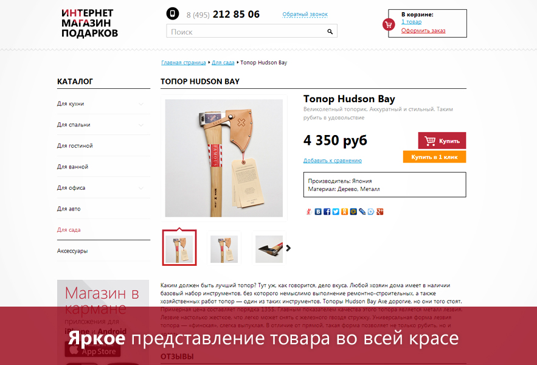This screenshot has width=537, height=365.
Task: Click the red shopping cart icon
Action: click(389, 25)
